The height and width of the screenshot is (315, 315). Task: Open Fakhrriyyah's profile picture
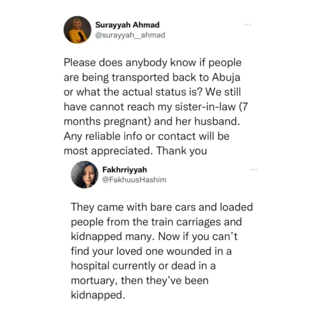[x=85, y=174]
